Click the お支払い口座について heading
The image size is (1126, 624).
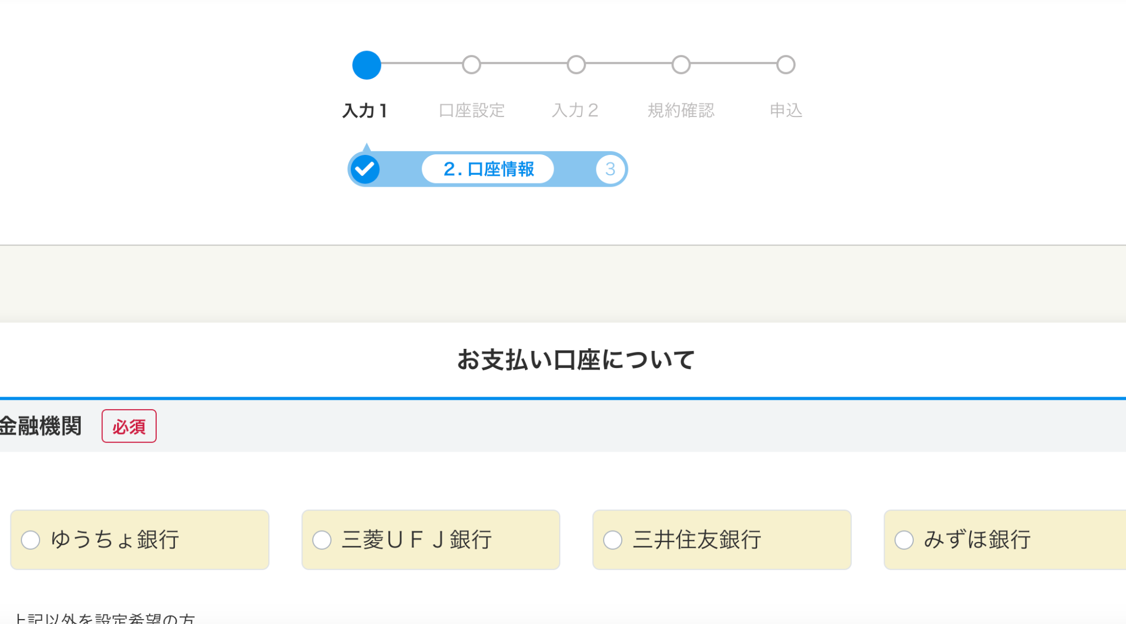click(x=576, y=360)
